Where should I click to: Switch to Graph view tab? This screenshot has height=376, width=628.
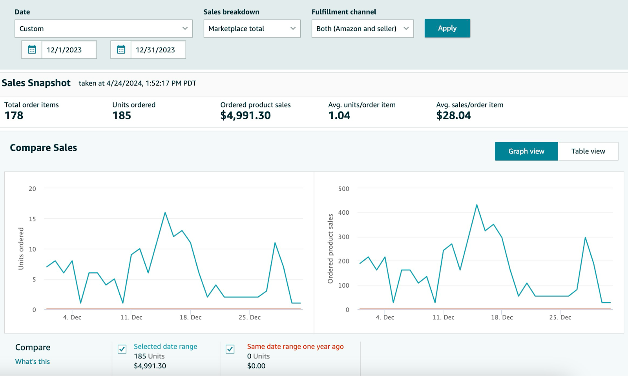526,151
